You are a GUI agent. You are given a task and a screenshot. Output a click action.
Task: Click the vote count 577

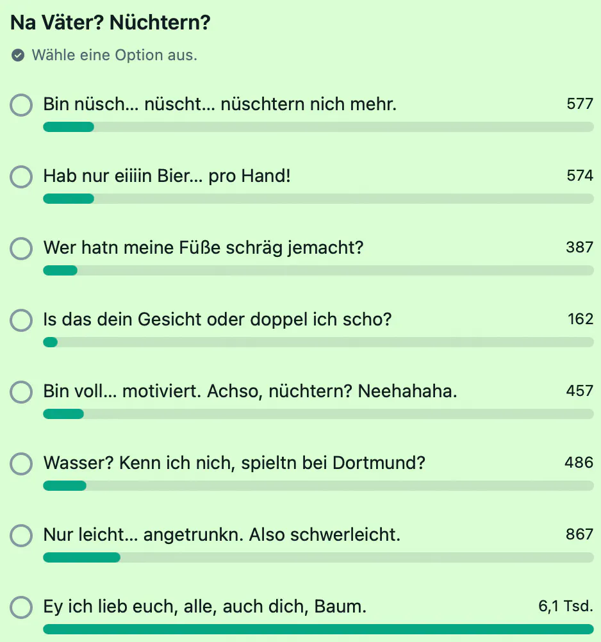tap(580, 104)
